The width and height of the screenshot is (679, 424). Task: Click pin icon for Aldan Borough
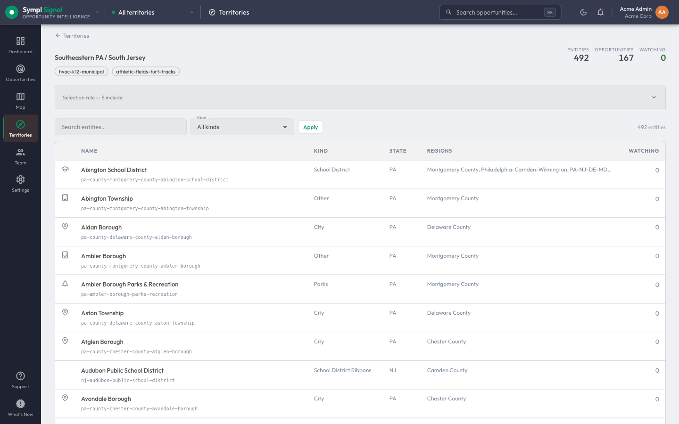65,227
